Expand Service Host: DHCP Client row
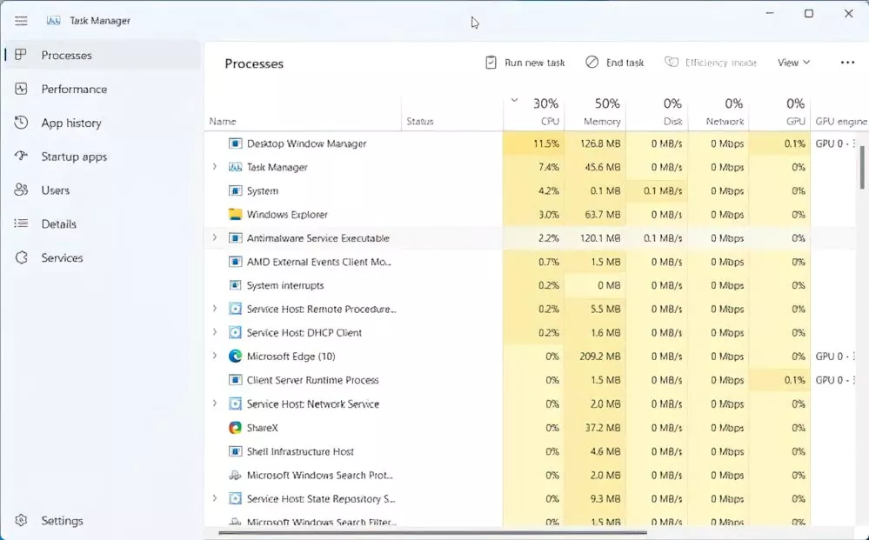Image resolution: width=869 pixels, height=540 pixels. pyautogui.click(x=215, y=332)
